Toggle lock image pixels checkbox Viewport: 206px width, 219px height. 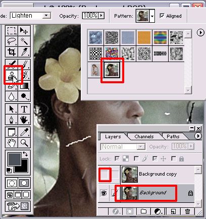[x=136, y=158]
